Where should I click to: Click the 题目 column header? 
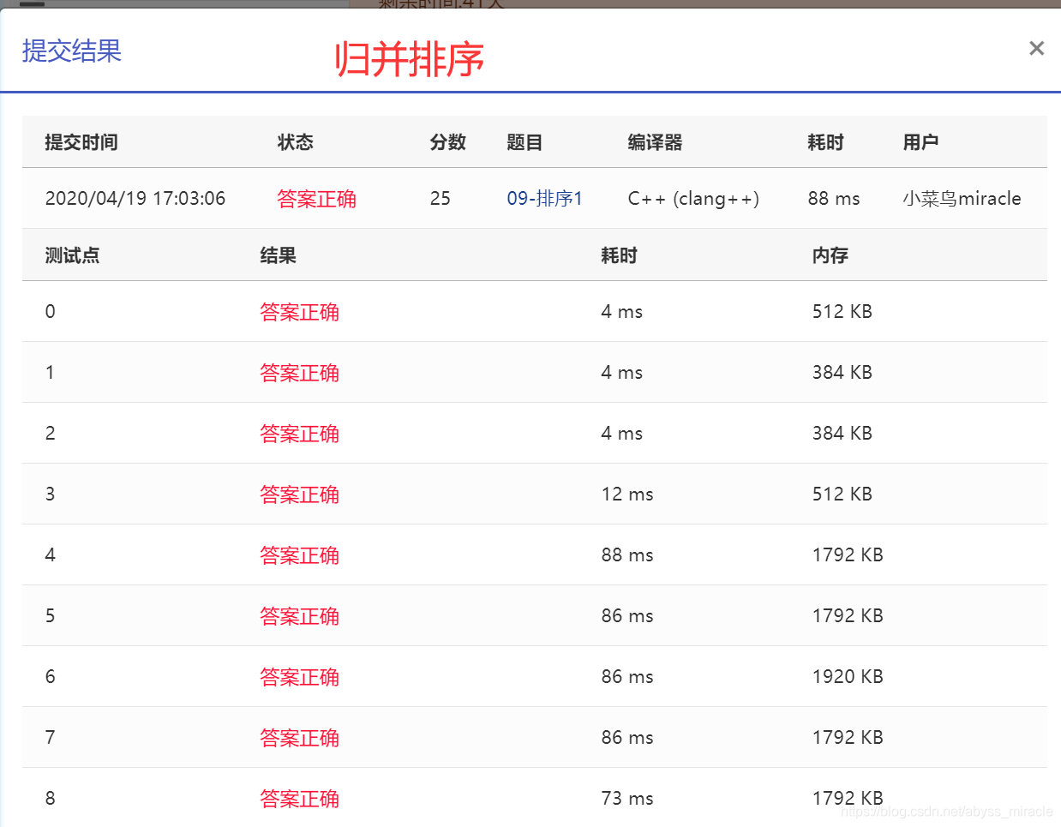point(525,142)
